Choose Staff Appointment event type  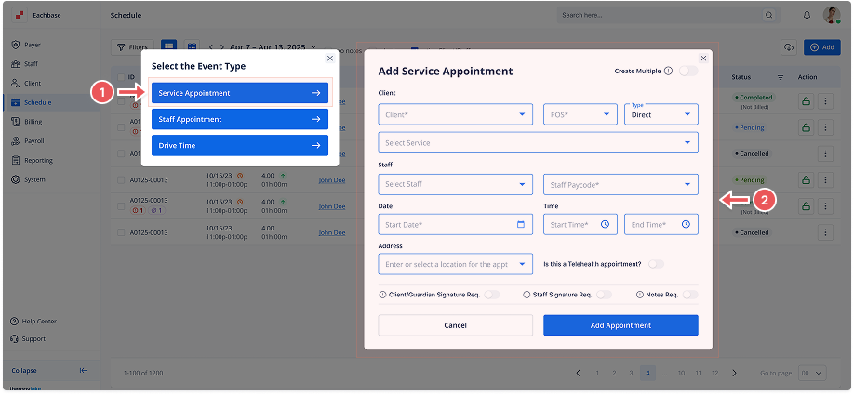pos(240,119)
